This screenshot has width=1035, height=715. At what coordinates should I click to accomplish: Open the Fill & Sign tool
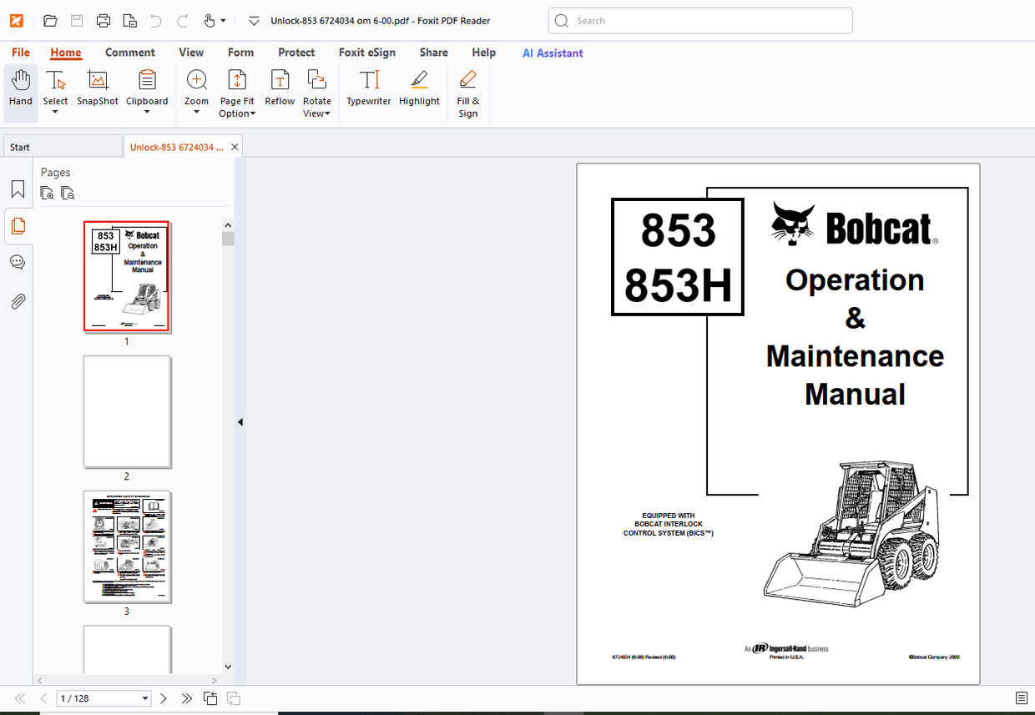467,90
